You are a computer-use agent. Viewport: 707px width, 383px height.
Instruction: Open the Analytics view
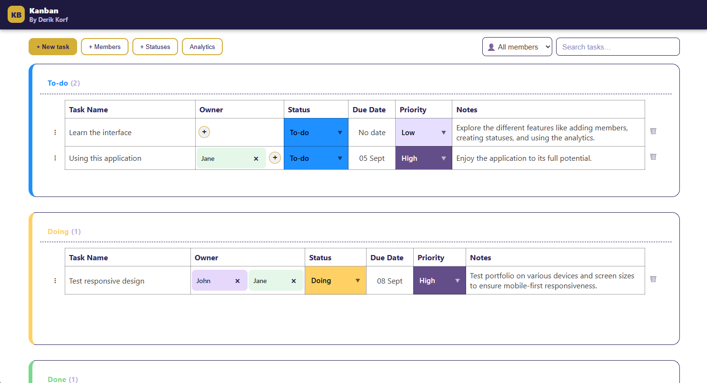point(202,47)
